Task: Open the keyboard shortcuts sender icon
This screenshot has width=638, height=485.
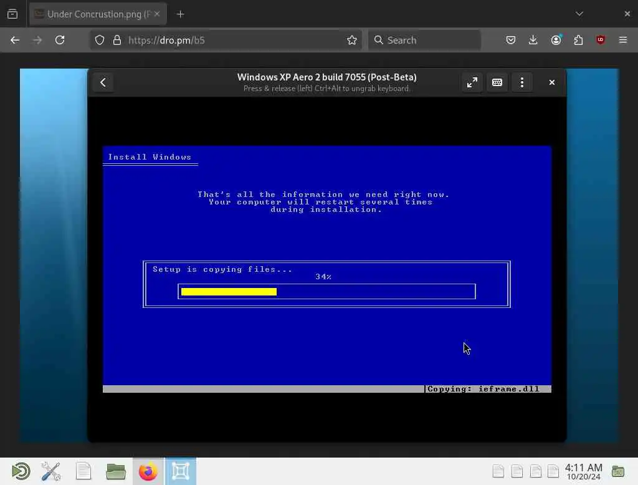Action: coord(497,83)
